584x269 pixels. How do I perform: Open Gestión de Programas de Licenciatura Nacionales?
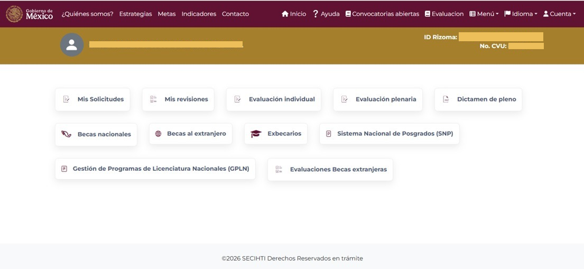coord(155,169)
